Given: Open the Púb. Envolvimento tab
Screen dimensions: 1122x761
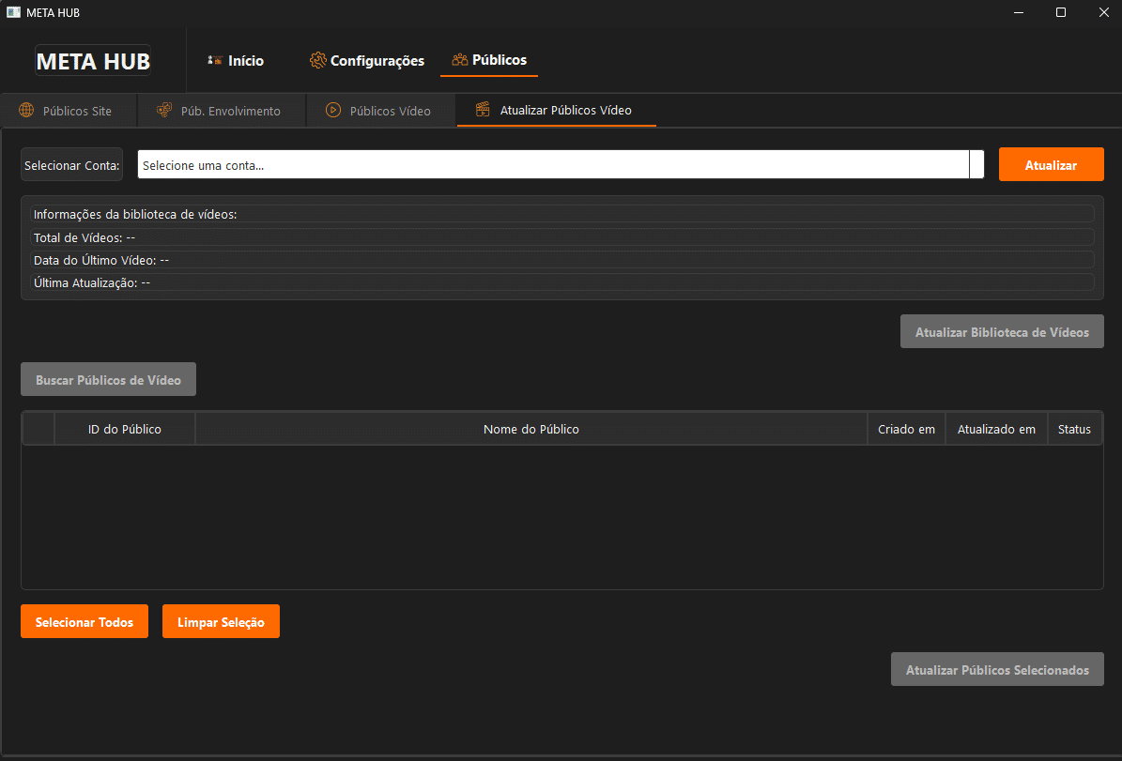Looking at the screenshot, I should pyautogui.click(x=221, y=111).
